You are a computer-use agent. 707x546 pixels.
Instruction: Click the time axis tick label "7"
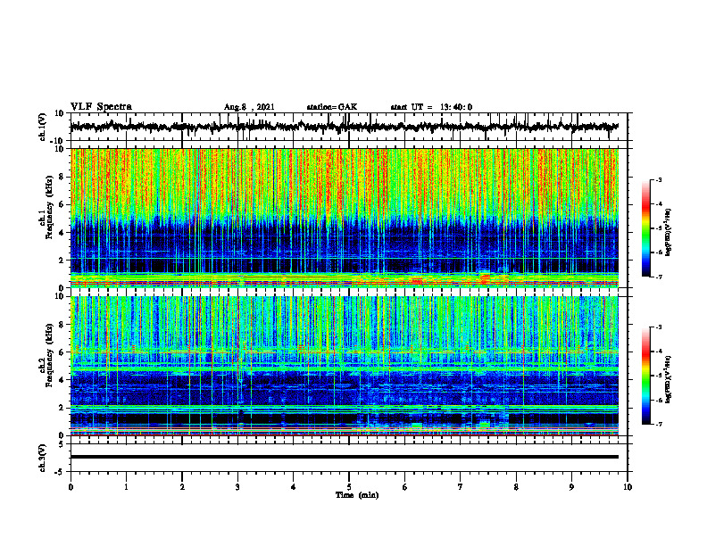click(461, 487)
